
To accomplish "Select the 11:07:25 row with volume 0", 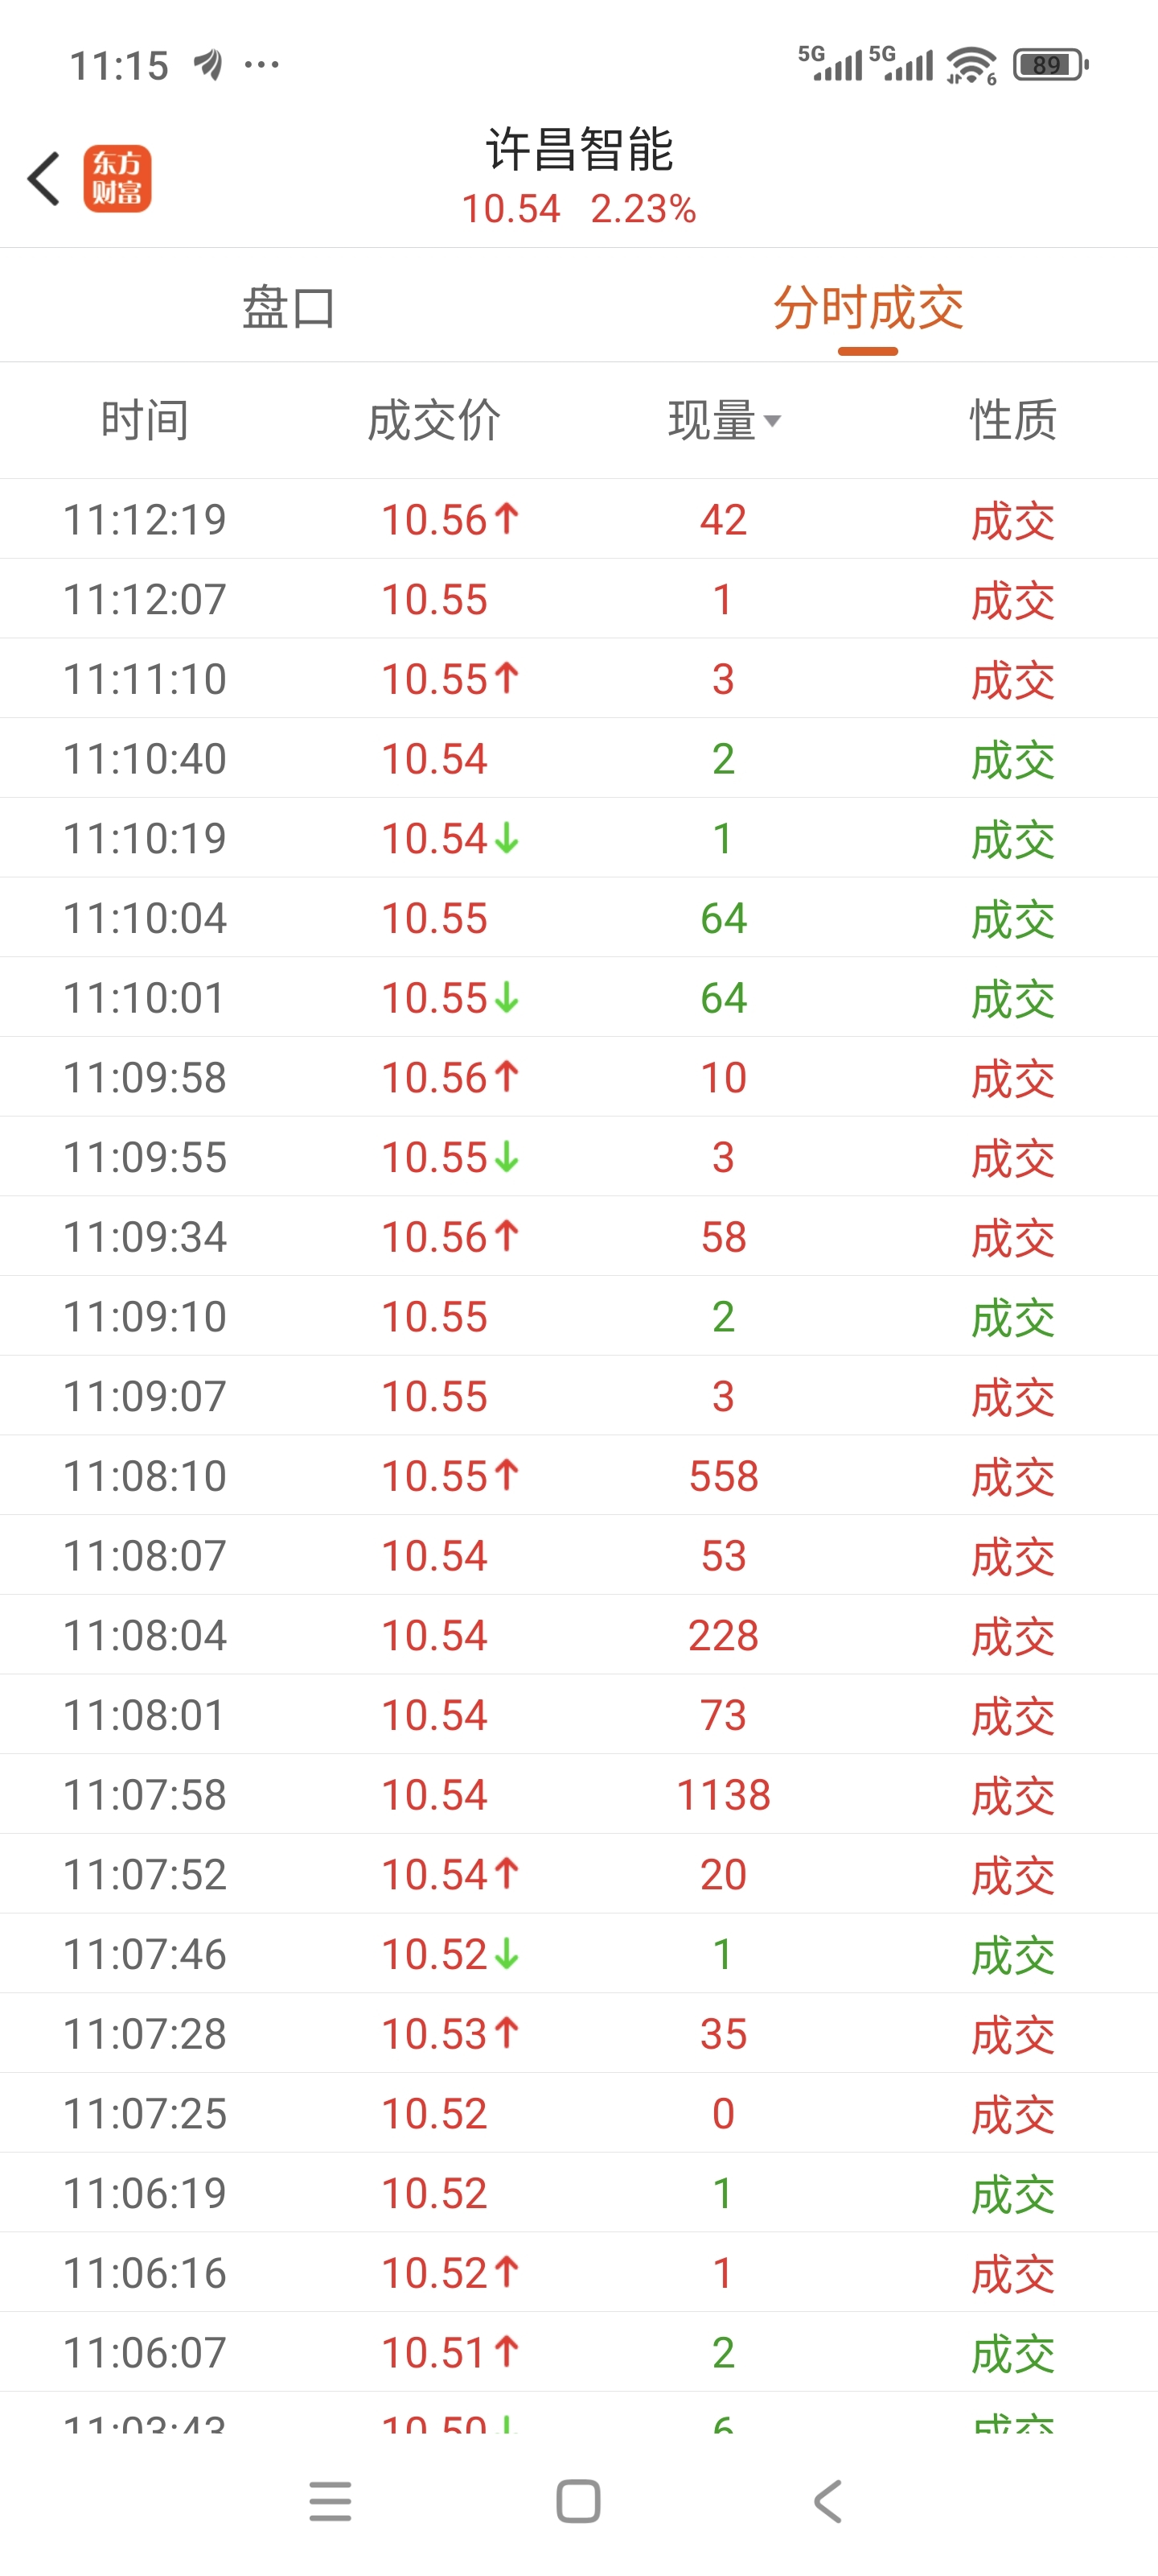I will pyautogui.click(x=578, y=2113).
